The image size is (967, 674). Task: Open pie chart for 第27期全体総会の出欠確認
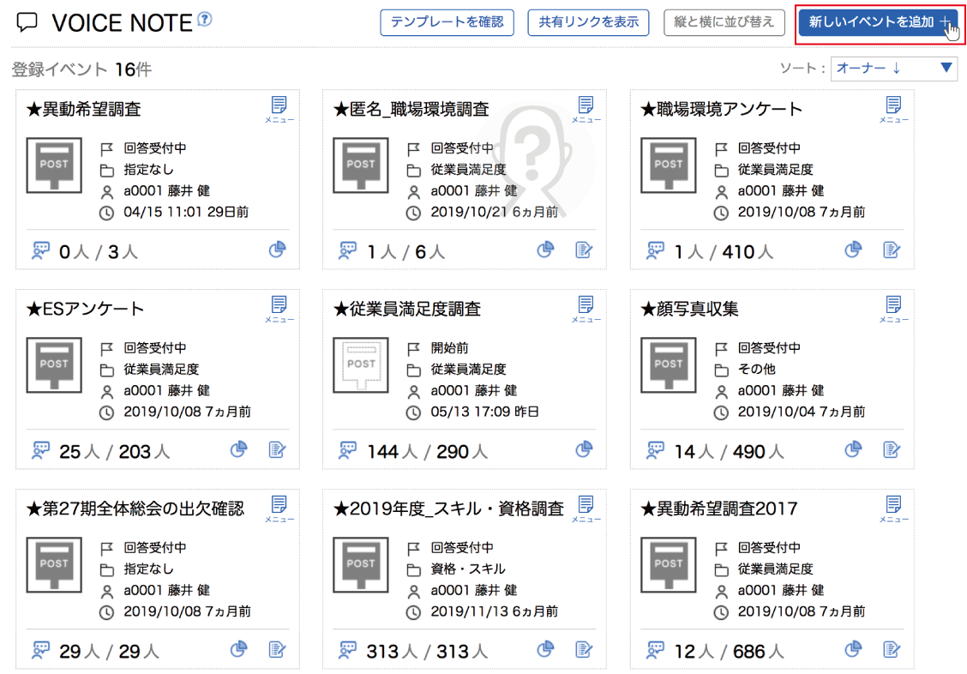238,649
